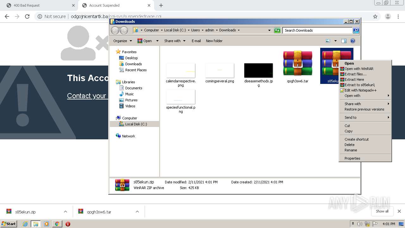Click the Windows Start button
The height and width of the screenshot is (228, 405).
(9, 224)
